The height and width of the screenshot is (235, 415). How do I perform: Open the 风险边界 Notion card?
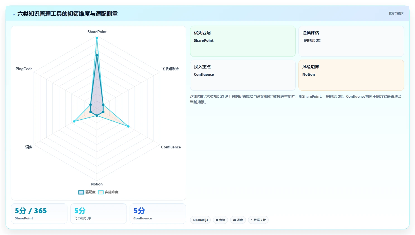351,75
